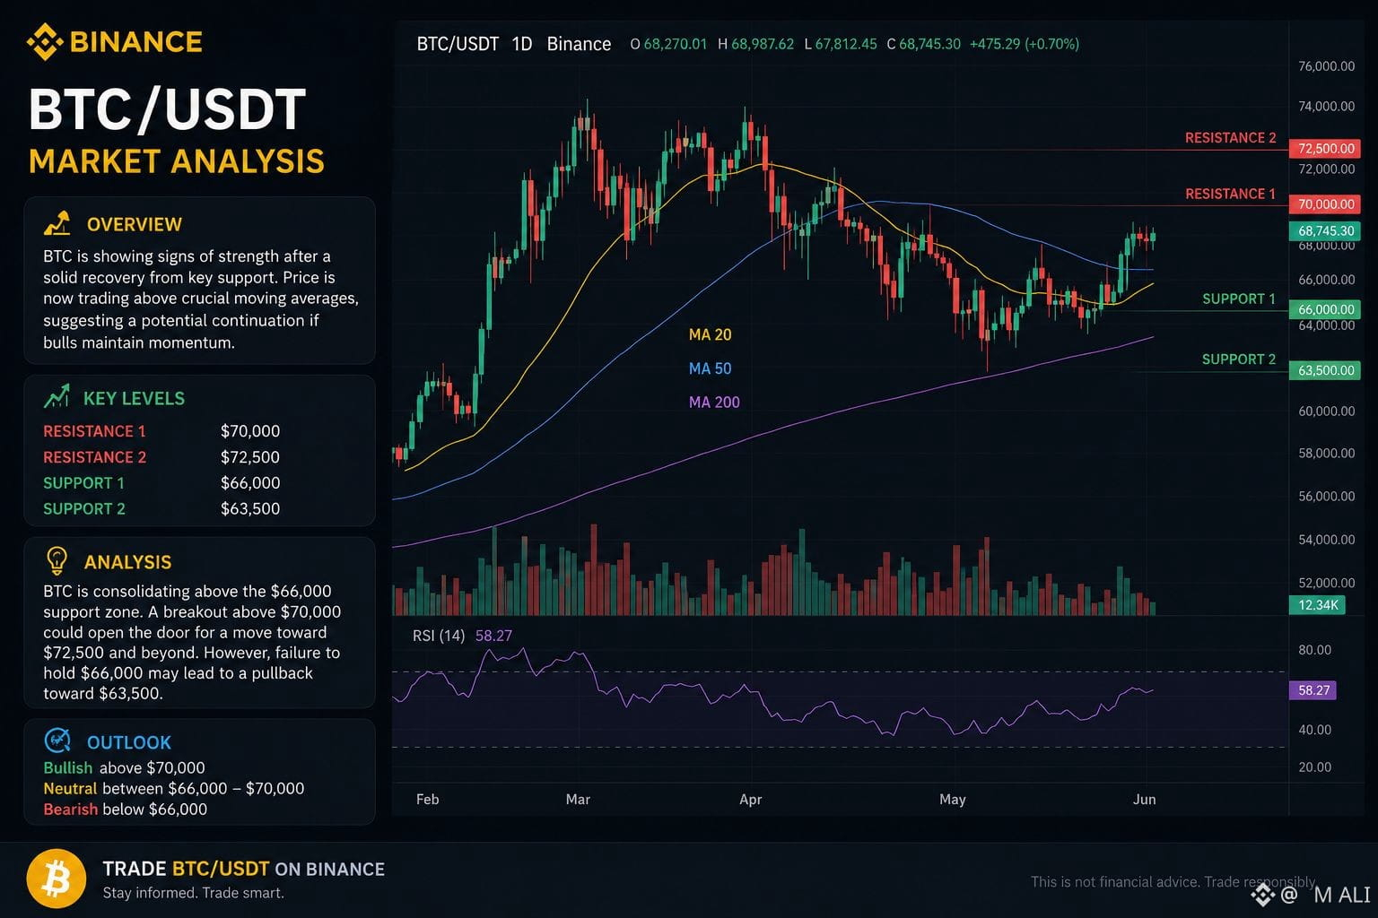The height and width of the screenshot is (918, 1378).
Task: Select the purple 58.27 RSI axis tag
Action: coord(1313,690)
